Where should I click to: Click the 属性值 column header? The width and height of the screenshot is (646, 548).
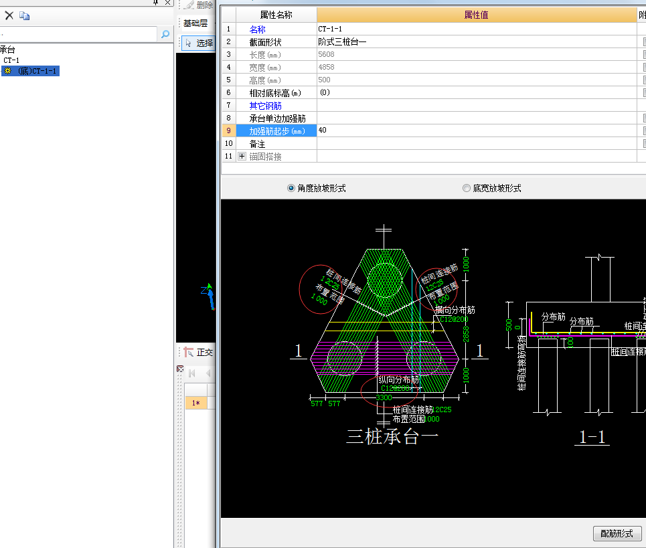[x=476, y=15]
